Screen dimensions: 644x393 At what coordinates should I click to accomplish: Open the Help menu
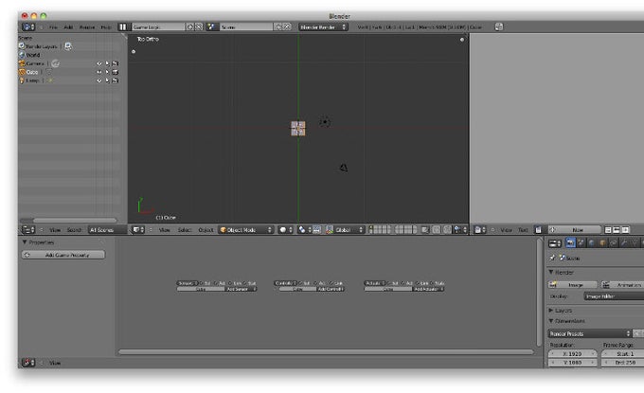106,27
